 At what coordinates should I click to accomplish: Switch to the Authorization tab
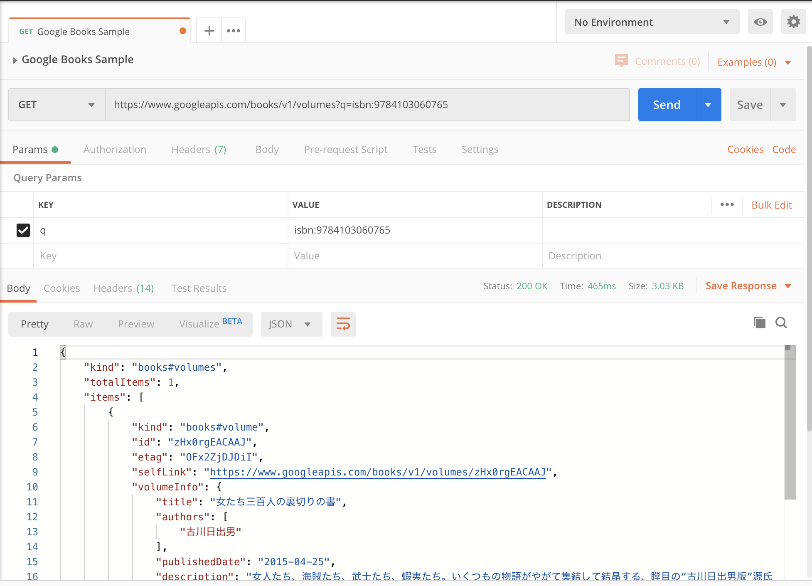(115, 150)
